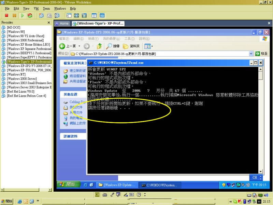Select [Windows XP Home Edition LEO] favorite
This screenshot has width=273, height=205.
[x=28, y=44]
